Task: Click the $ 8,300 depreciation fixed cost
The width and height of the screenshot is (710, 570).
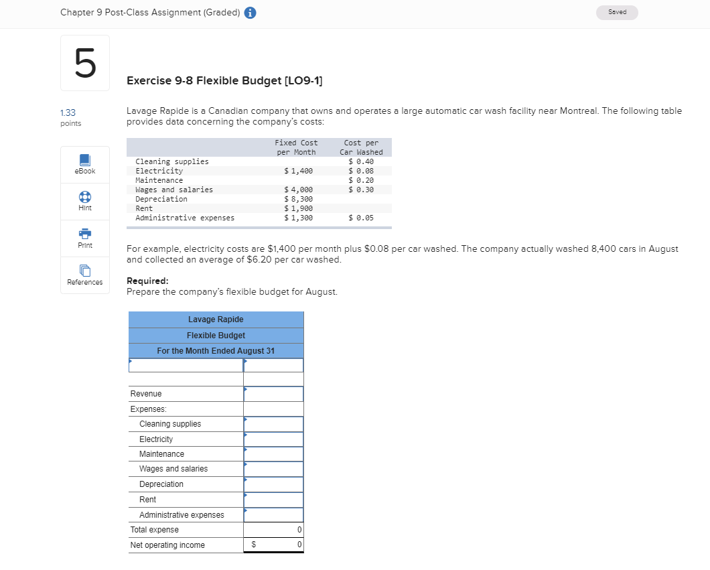Action: click(x=298, y=199)
